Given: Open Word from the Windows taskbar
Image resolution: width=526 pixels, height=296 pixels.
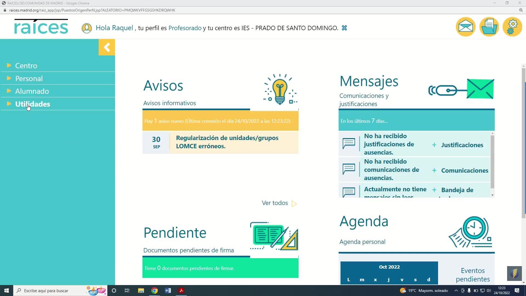Looking at the screenshot, I should [x=168, y=291].
